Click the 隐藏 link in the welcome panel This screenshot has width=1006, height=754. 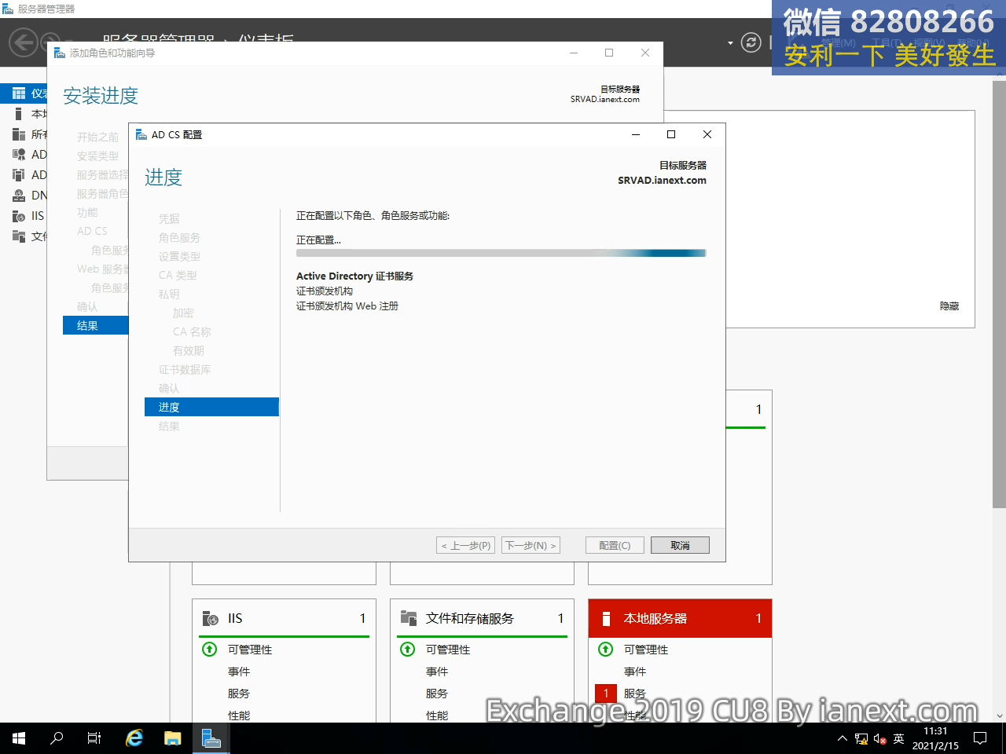tap(949, 306)
